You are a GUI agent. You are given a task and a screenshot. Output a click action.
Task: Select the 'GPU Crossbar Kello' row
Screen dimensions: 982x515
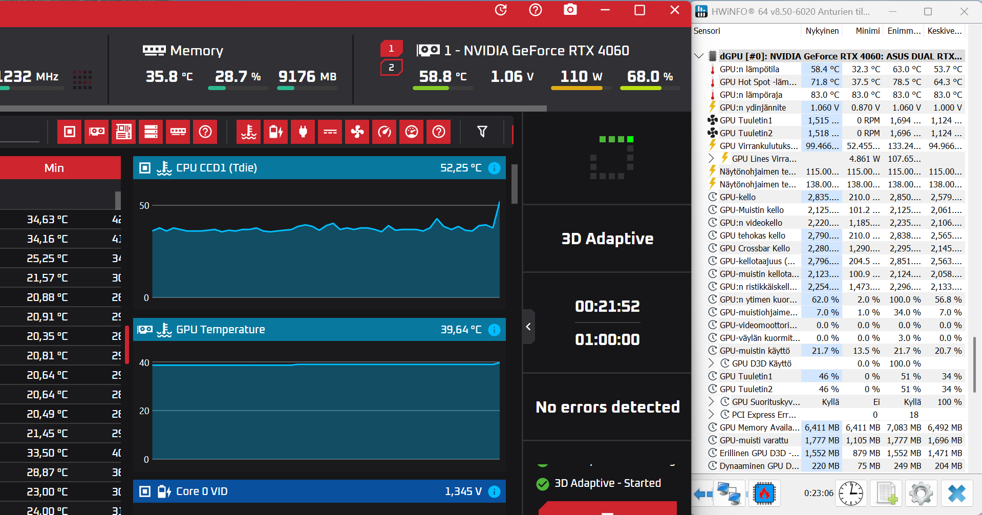tap(836, 248)
